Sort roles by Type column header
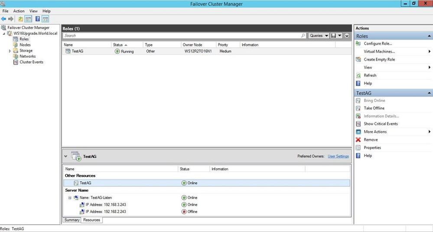This screenshot has height=232, width=433. [162, 45]
